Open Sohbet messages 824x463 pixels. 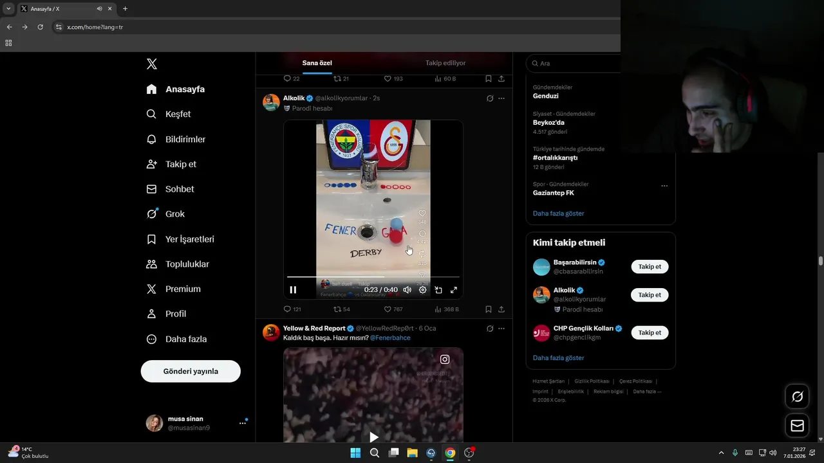pos(170,189)
